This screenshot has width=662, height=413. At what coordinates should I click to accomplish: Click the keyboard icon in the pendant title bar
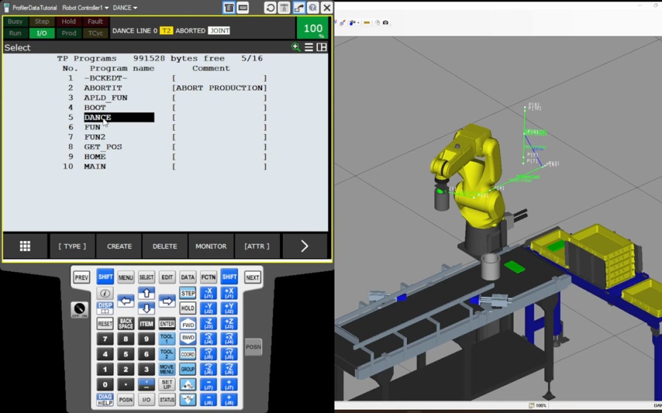tap(243, 7)
